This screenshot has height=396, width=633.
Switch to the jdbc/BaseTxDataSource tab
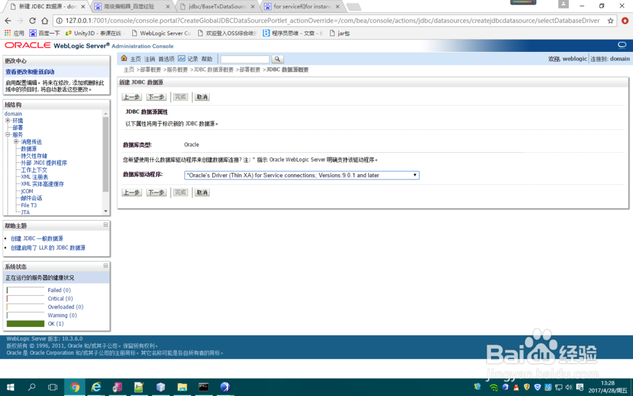tap(217, 6)
